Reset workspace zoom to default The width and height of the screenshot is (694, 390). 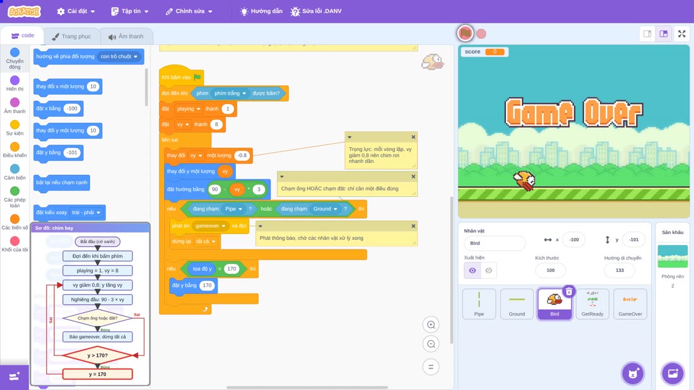tap(431, 367)
